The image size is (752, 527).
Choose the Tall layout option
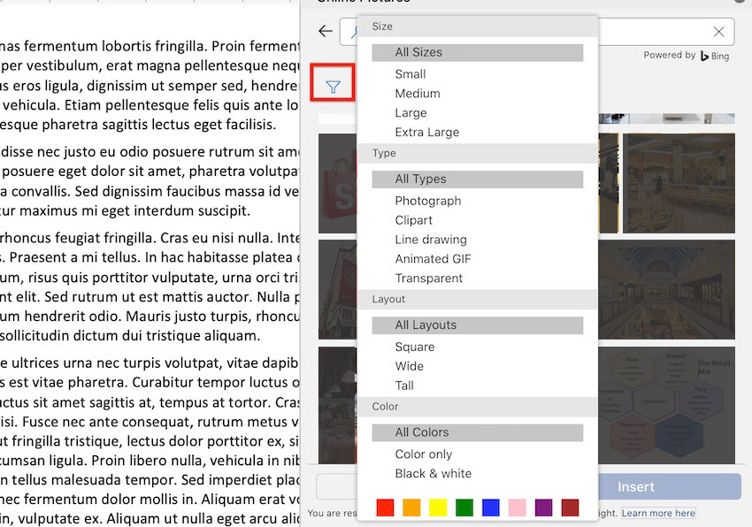pos(403,386)
